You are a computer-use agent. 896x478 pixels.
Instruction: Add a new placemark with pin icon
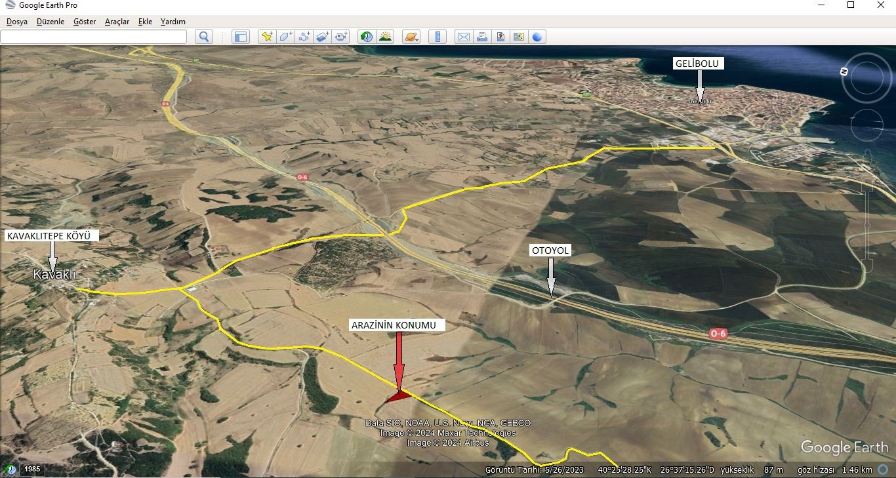(x=267, y=37)
